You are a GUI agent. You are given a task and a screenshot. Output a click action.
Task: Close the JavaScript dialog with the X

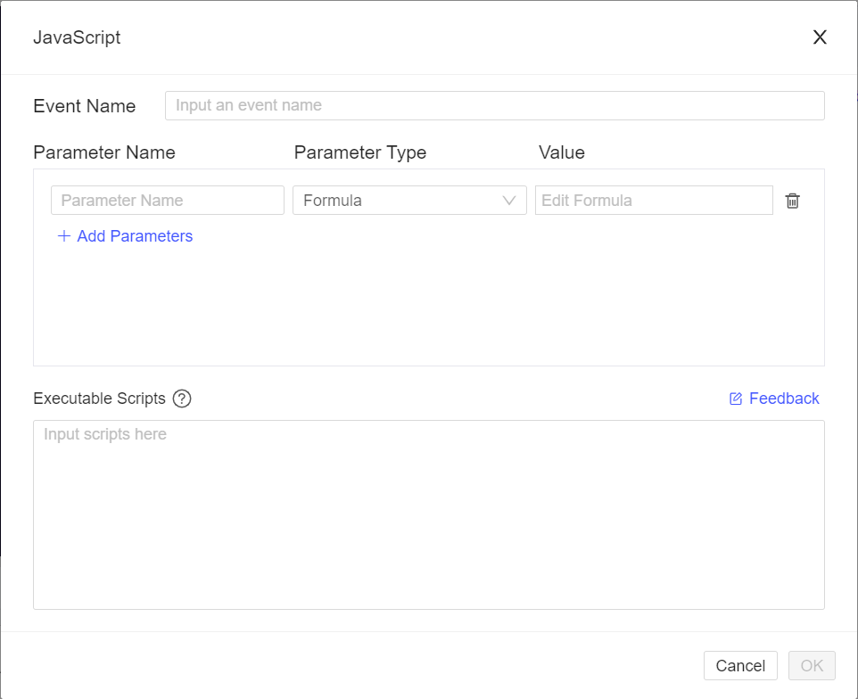[819, 37]
